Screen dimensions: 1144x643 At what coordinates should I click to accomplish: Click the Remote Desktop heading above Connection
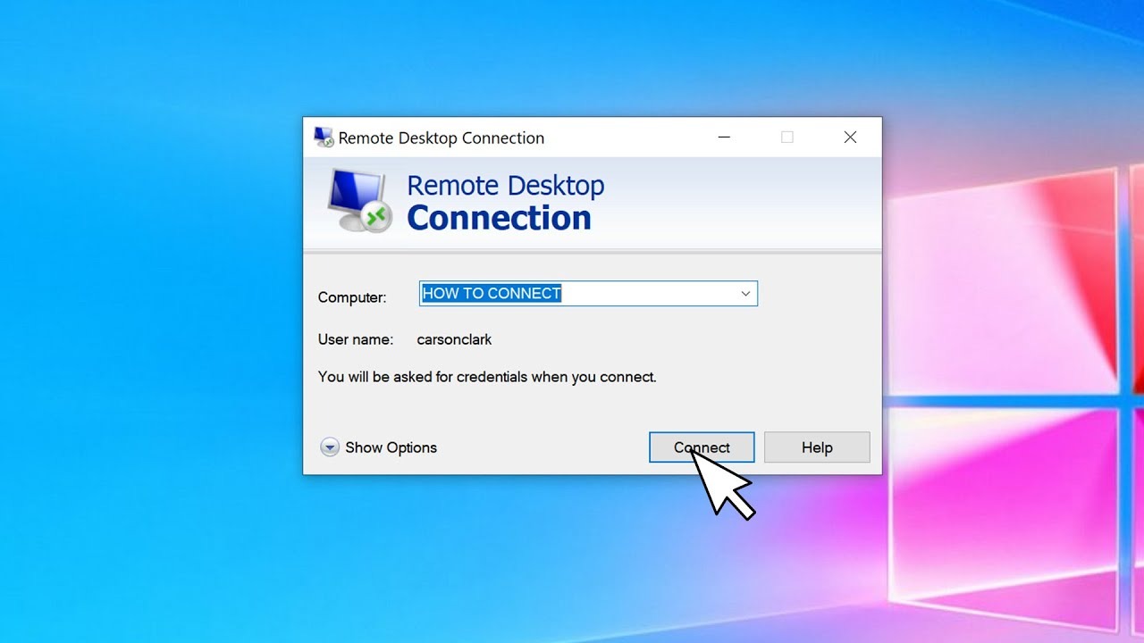(x=505, y=186)
